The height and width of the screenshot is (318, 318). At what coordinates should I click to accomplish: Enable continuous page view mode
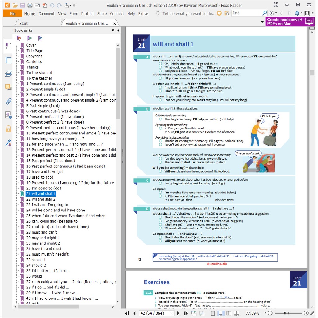221,313
